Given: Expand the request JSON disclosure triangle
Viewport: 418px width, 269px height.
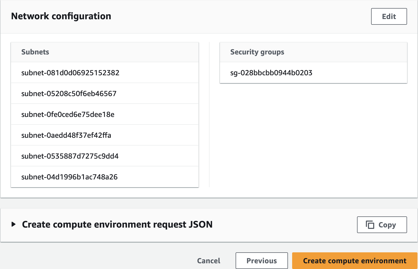Looking at the screenshot, I should [14, 224].
